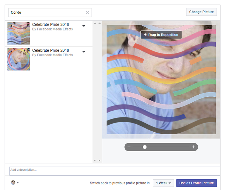Open the profile avatar selector dropdown
The height and width of the screenshot is (190, 227).
(x=15, y=182)
